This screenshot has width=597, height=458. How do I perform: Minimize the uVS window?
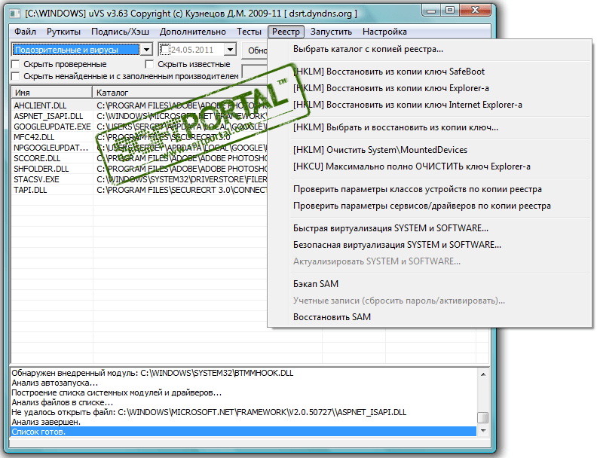(x=431, y=11)
